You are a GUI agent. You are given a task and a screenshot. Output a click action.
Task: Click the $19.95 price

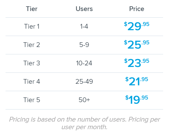[x=137, y=100]
